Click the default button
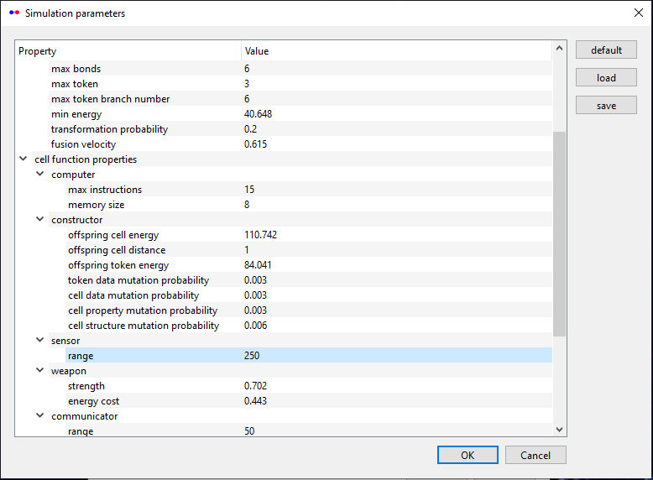Screen dimensions: 653x480 (606, 50)
